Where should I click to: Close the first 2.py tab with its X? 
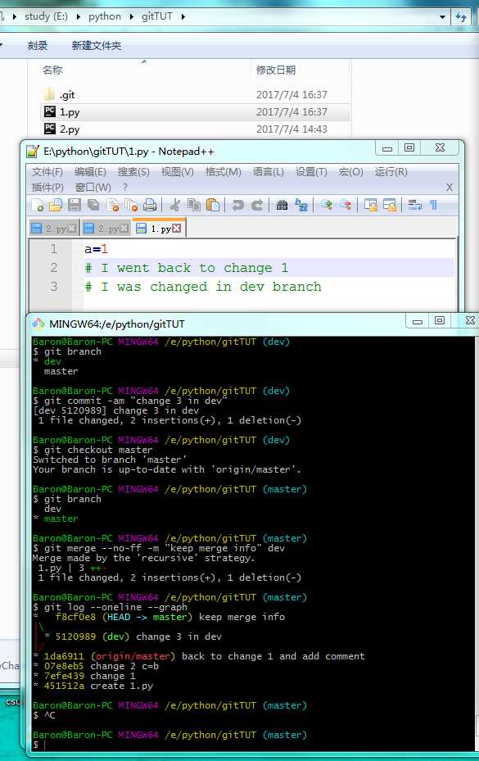pyautogui.click(x=72, y=228)
